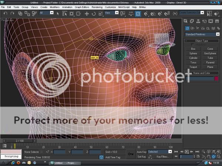Click the GeoSphere primitive button
The width and height of the screenshot is (222, 166).
[x=210, y=53]
